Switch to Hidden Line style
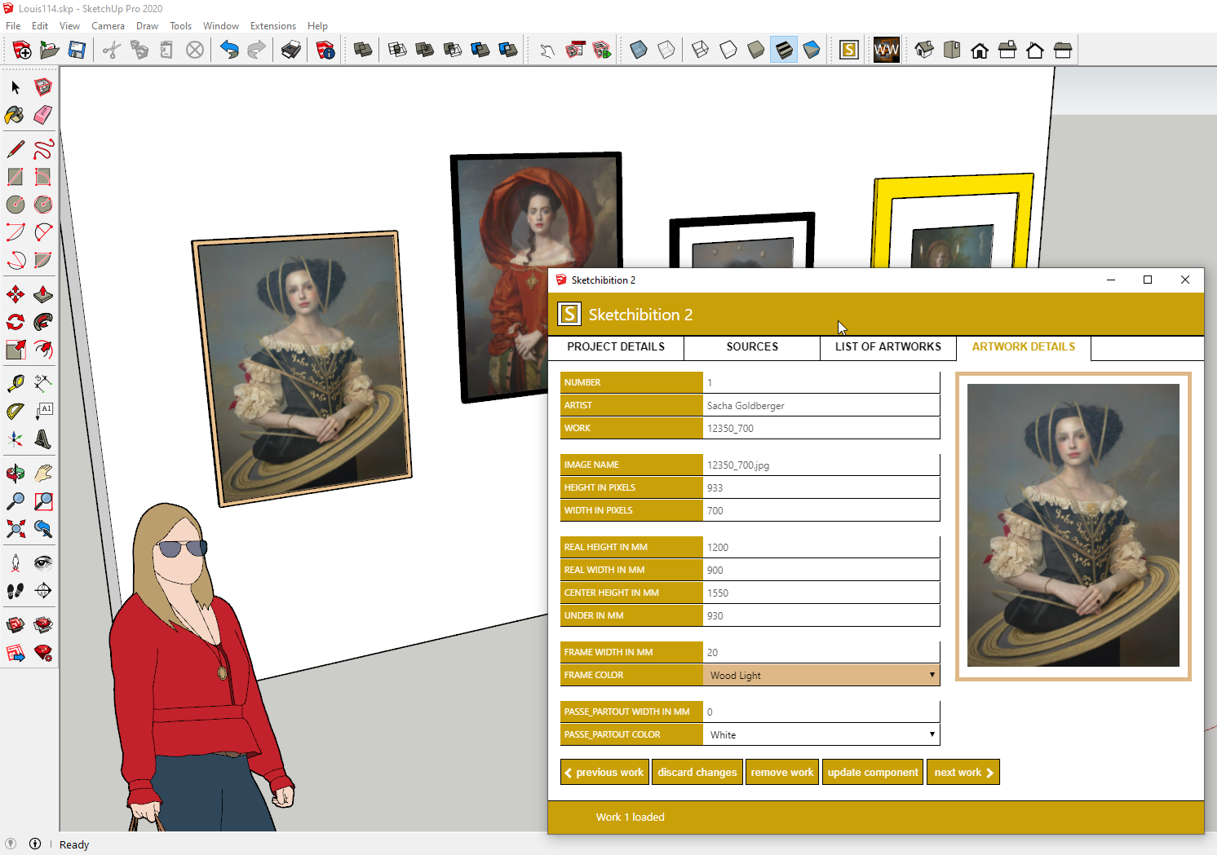The width and height of the screenshot is (1217, 855). (728, 50)
